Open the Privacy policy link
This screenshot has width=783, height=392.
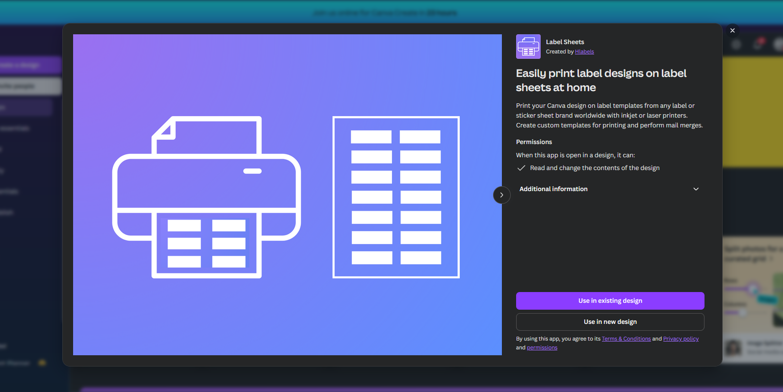pyautogui.click(x=680, y=339)
